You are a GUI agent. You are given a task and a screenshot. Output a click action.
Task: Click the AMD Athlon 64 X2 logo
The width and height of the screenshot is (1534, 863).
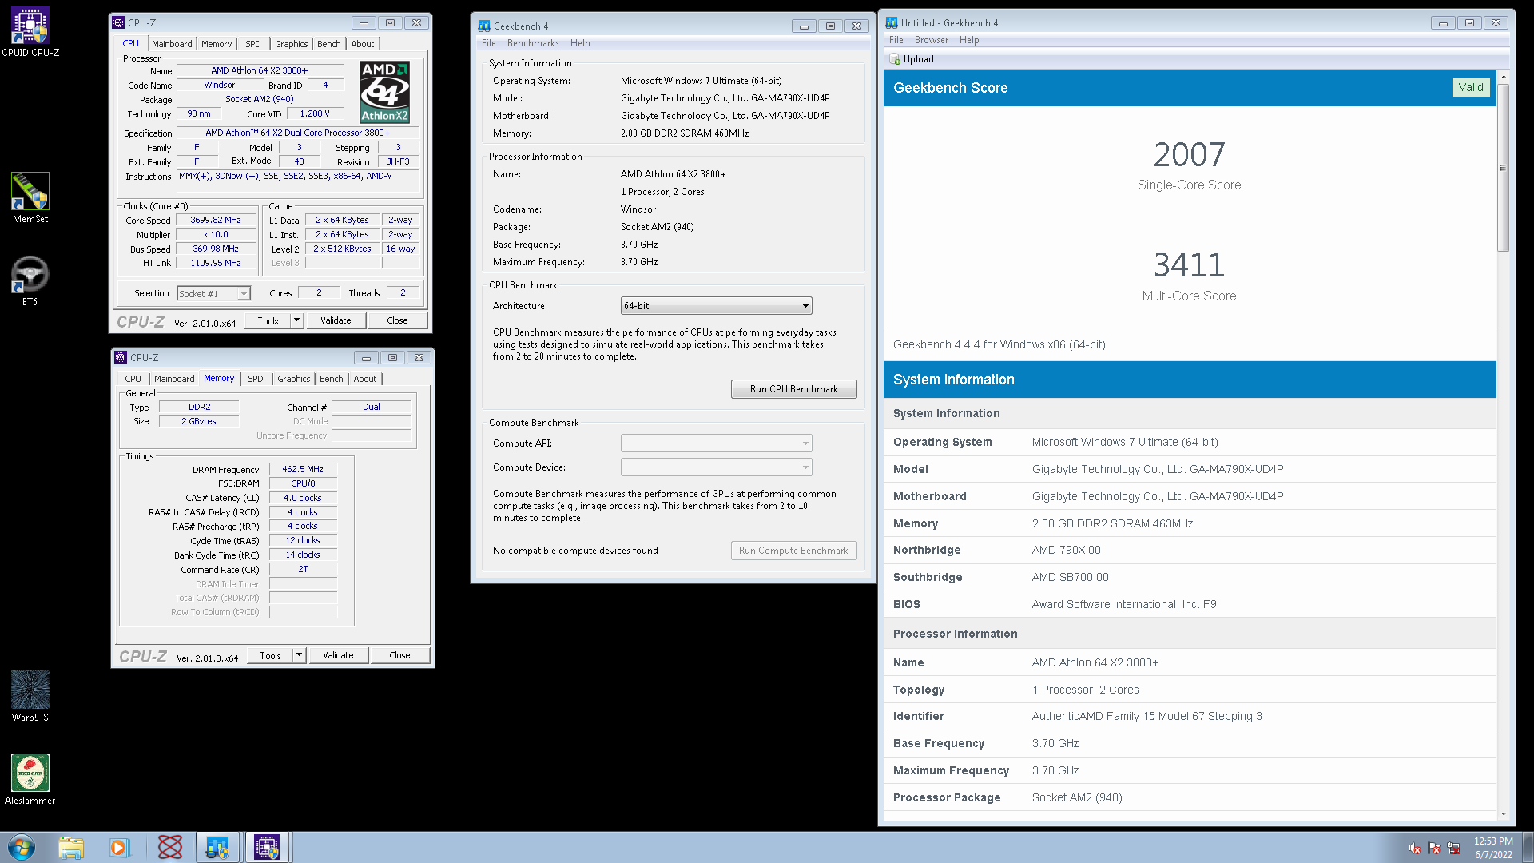[384, 92]
